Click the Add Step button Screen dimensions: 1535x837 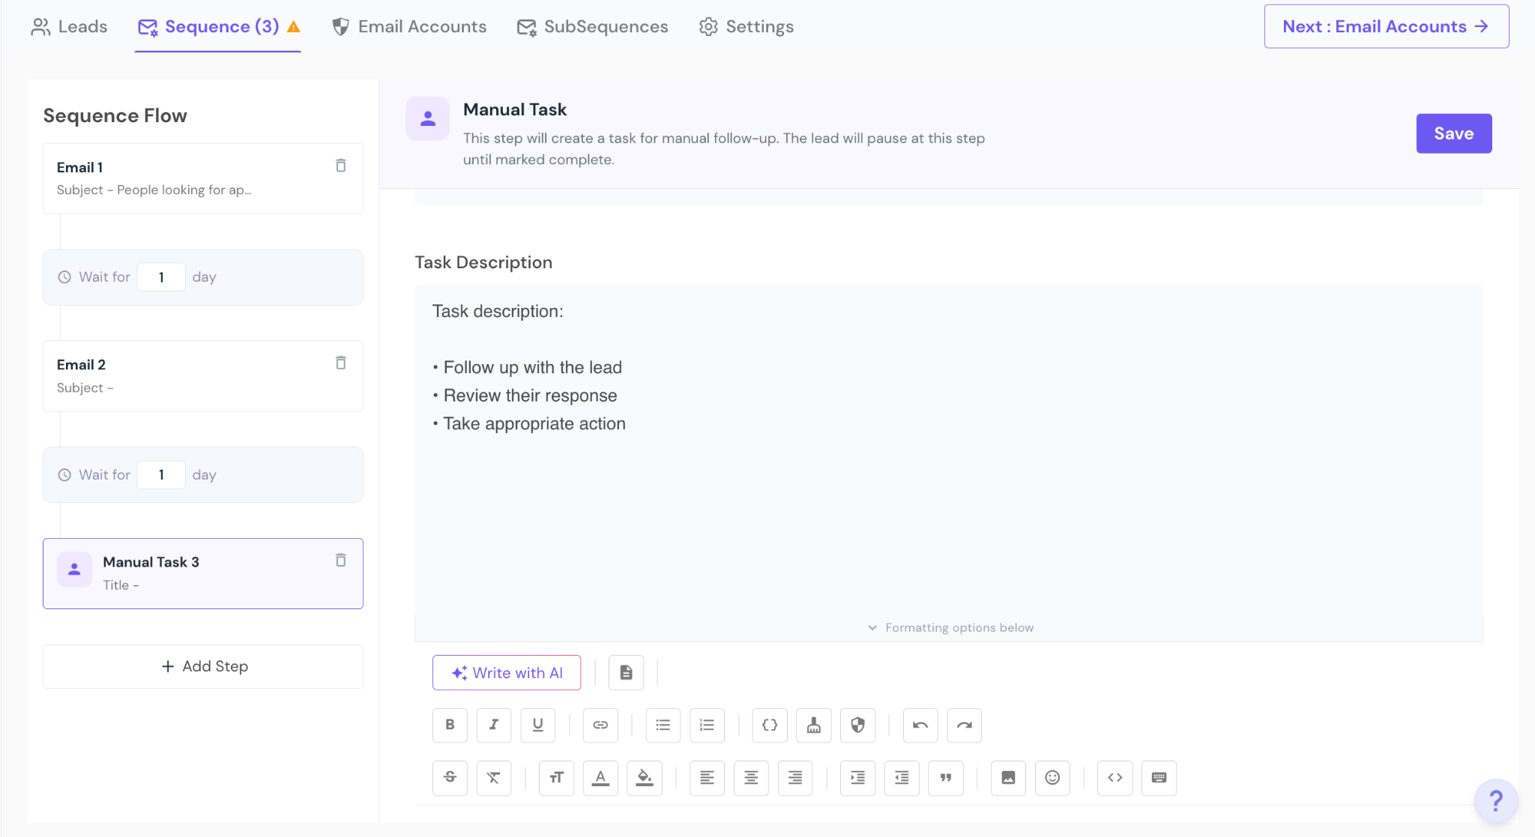[x=203, y=666]
